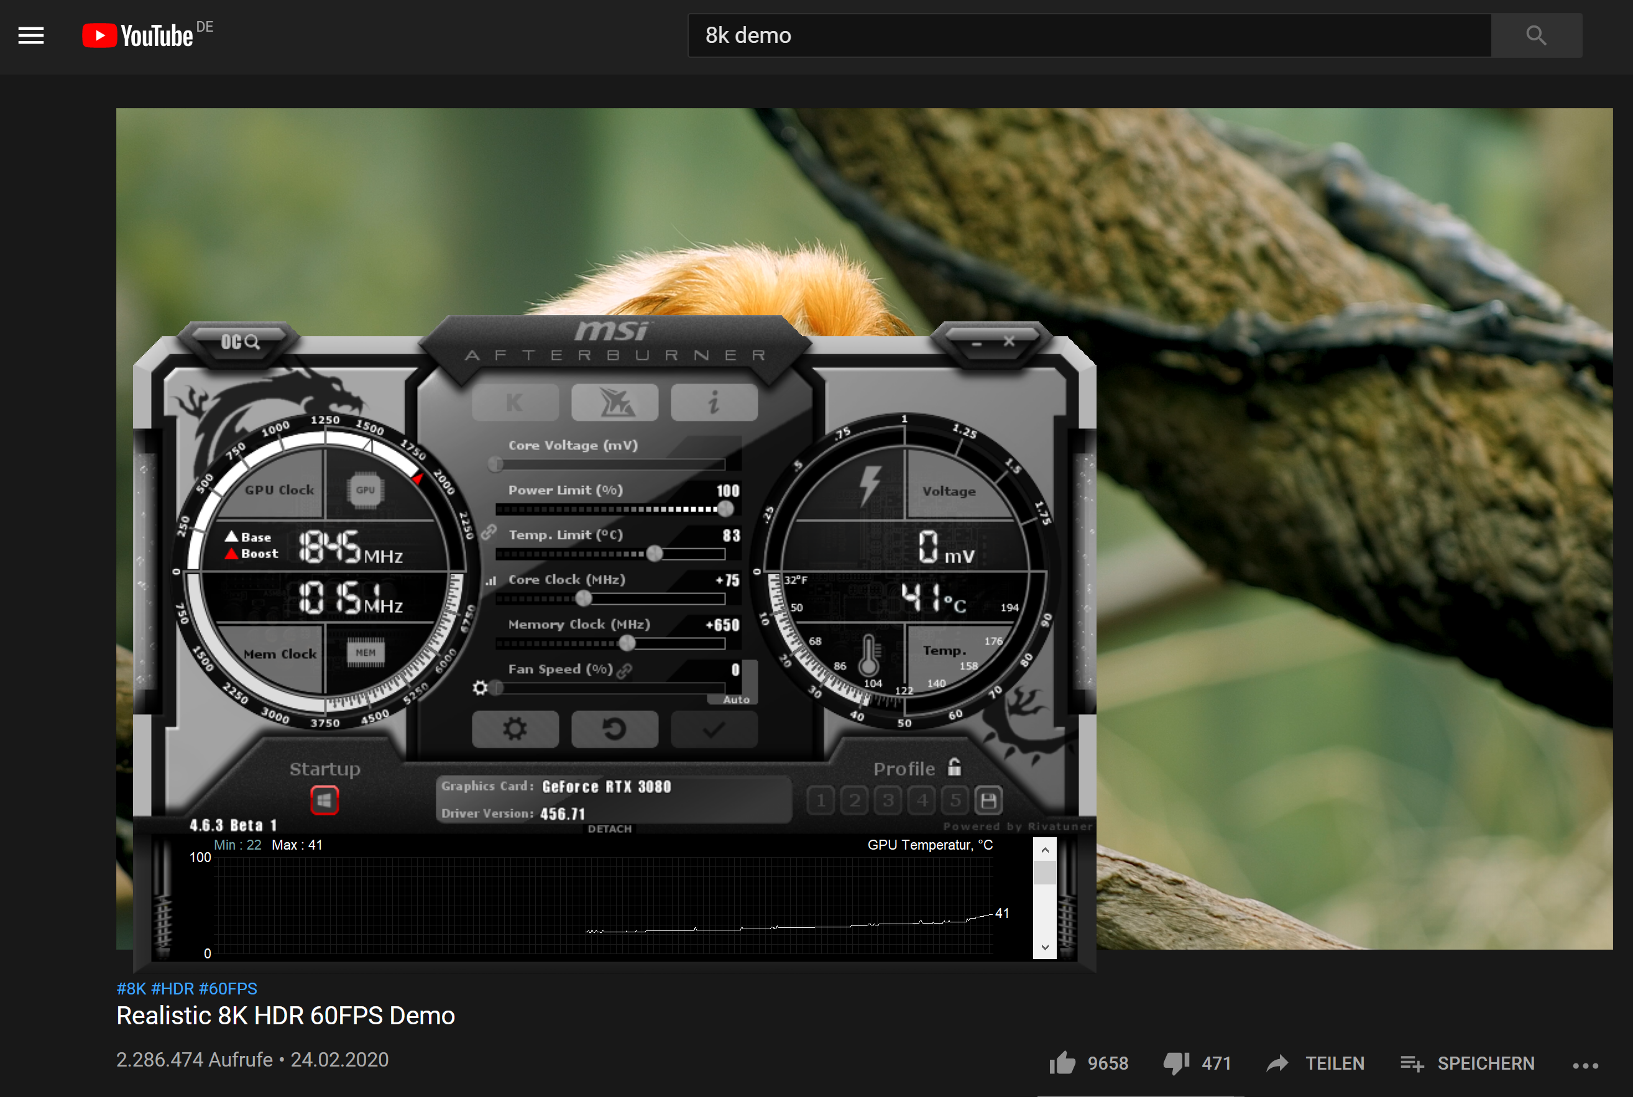Click the Kombustor K button

[x=515, y=402]
